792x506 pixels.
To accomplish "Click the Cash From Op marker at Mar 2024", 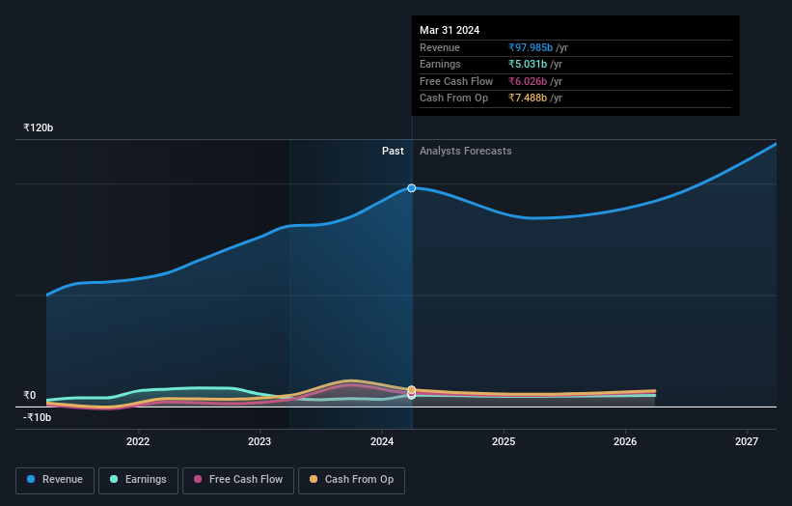I will coord(412,390).
